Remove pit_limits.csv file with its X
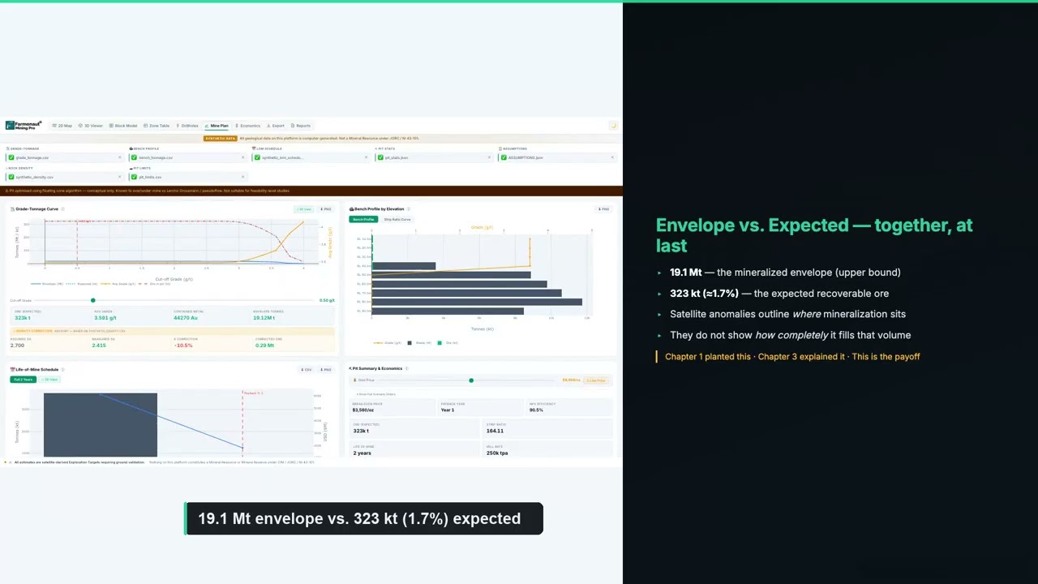1038x584 pixels. point(242,177)
